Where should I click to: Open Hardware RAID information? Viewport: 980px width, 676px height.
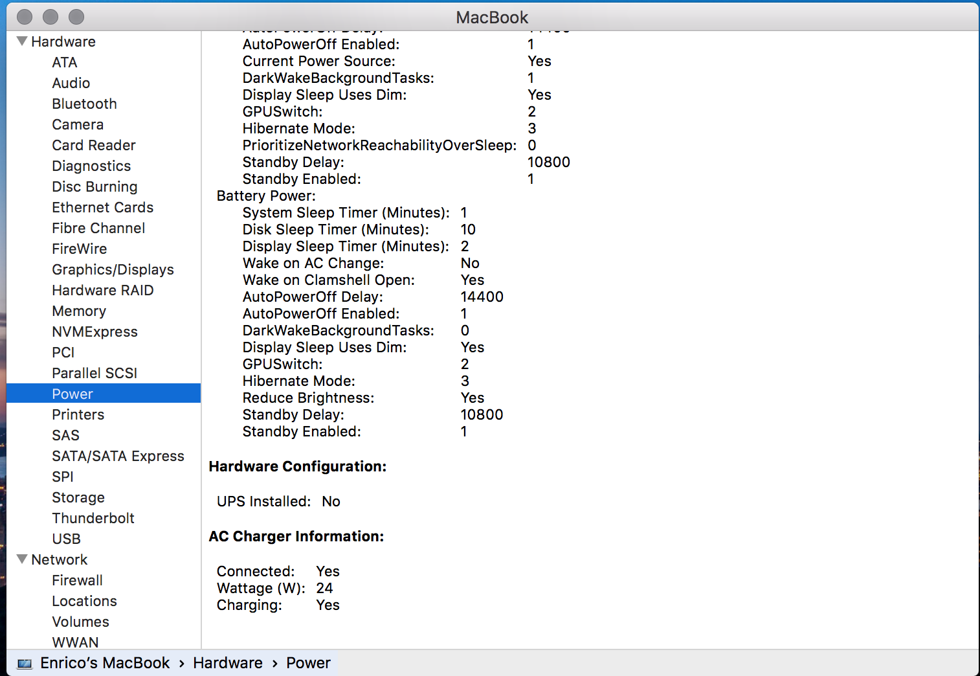(x=103, y=291)
